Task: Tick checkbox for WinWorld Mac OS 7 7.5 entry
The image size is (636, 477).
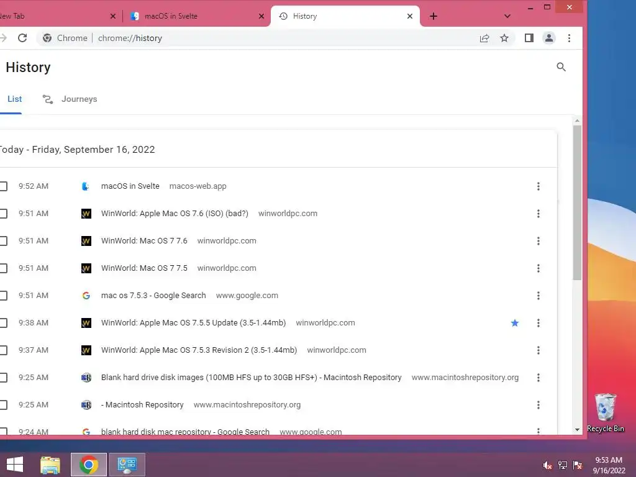Action: click(x=3, y=268)
